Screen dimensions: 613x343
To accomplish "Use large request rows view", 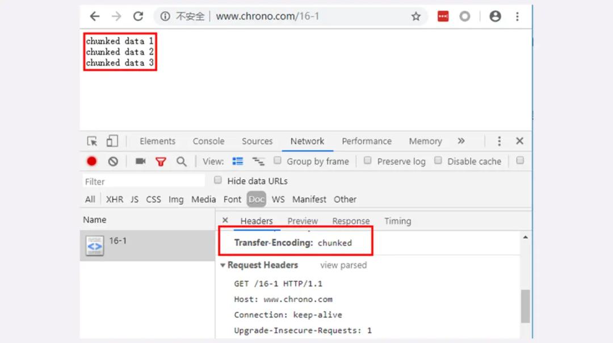I will pyautogui.click(x=238, y=162).
